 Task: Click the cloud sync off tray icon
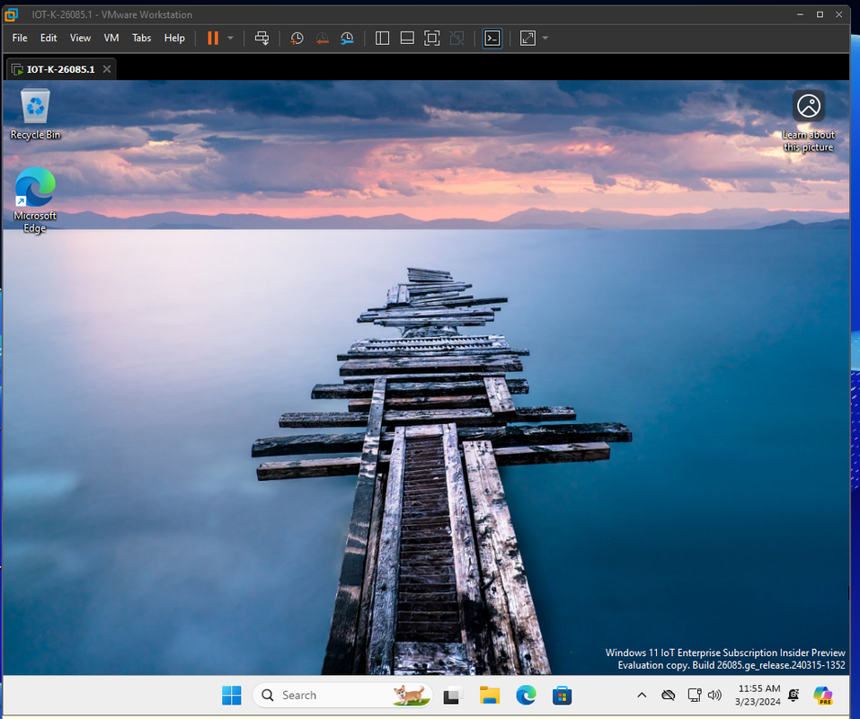(x=668, y=696)
